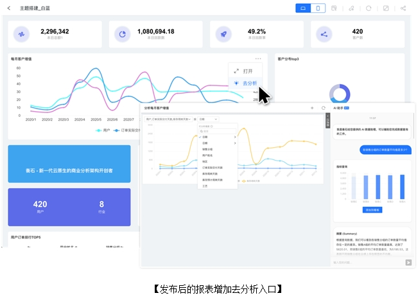Image resolution: width=418 pixels, height=300 pixels.
Task: Click the send icon in AI chat
Action: [x=408, y=262]
